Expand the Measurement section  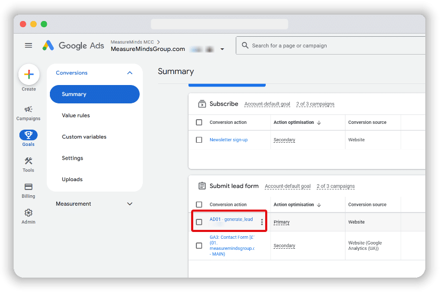coord(130,204)
